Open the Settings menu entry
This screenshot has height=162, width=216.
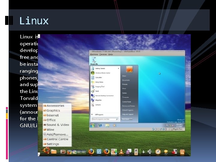point(57,144)
